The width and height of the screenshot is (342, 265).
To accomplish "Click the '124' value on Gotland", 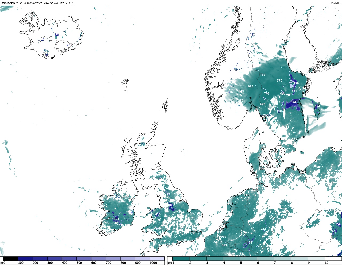I will [x=317, y=106].
